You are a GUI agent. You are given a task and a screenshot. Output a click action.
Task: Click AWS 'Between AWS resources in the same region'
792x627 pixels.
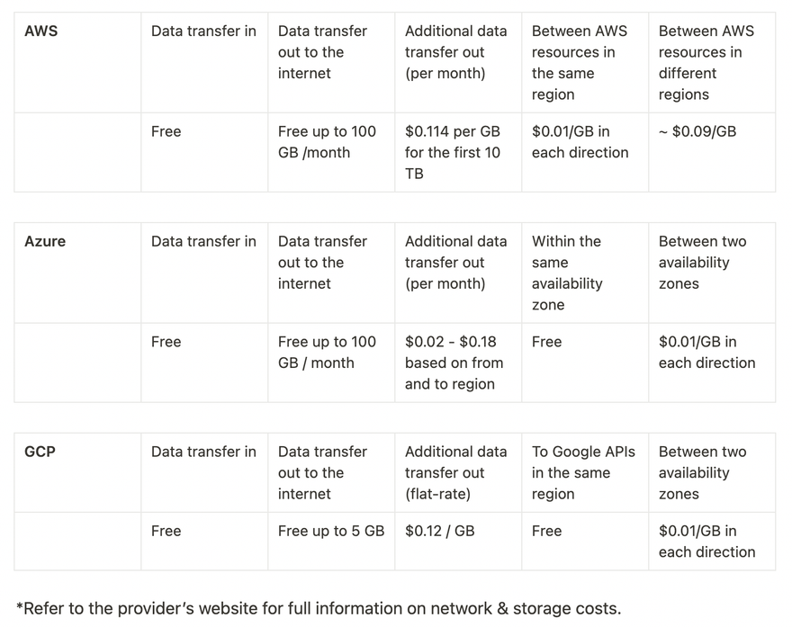pyautogui.click(x=585, y=63)
